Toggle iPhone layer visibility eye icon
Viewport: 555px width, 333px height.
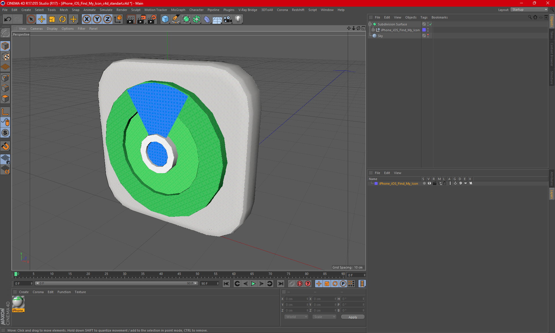point(429,183)
